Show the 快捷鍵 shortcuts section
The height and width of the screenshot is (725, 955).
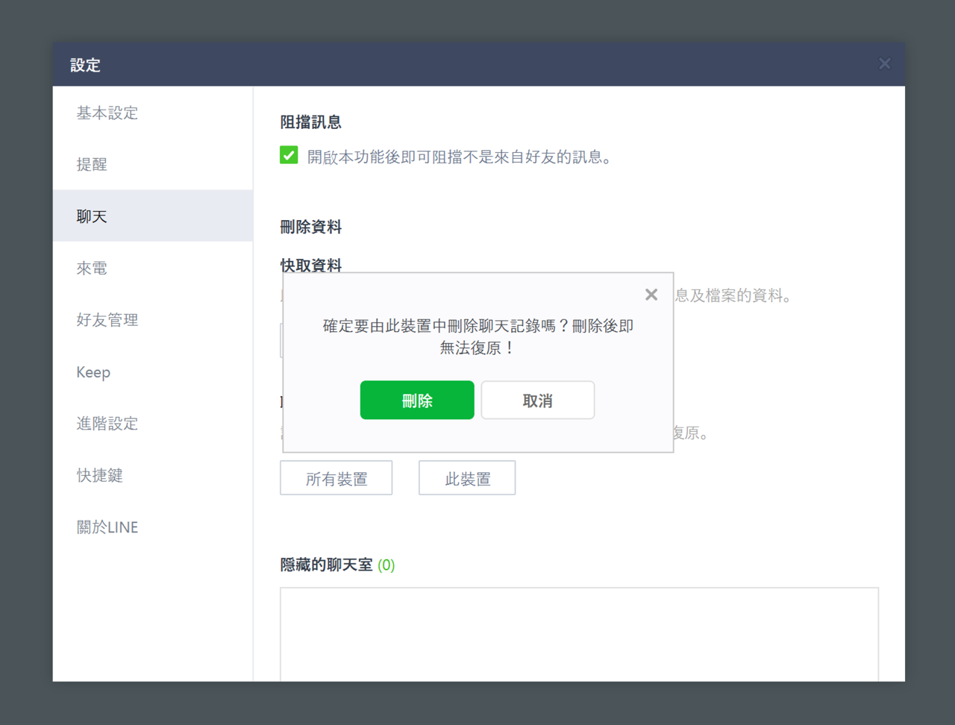tap(153, 475)
